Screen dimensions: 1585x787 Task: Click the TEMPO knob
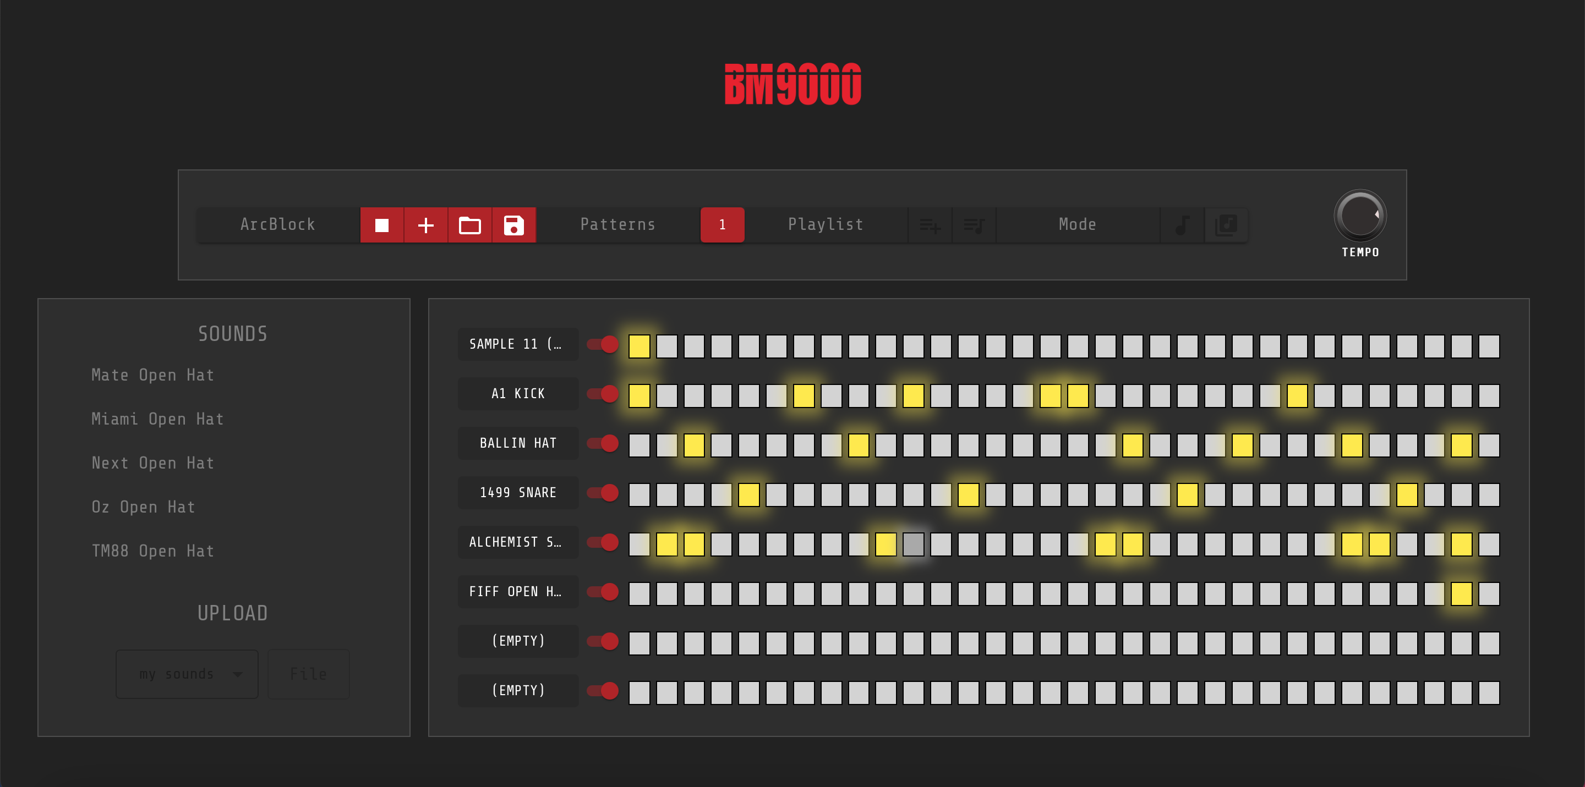click(x=1360, y=216)
